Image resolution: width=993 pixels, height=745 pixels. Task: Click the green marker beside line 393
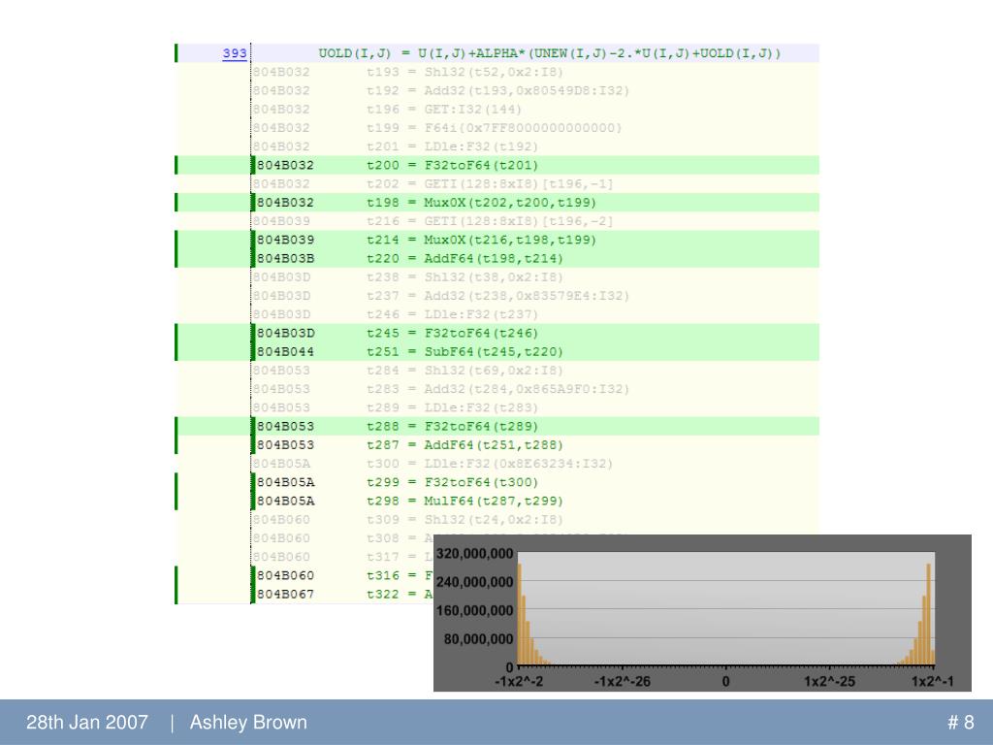pyautogui.click(x=176, y=53)
